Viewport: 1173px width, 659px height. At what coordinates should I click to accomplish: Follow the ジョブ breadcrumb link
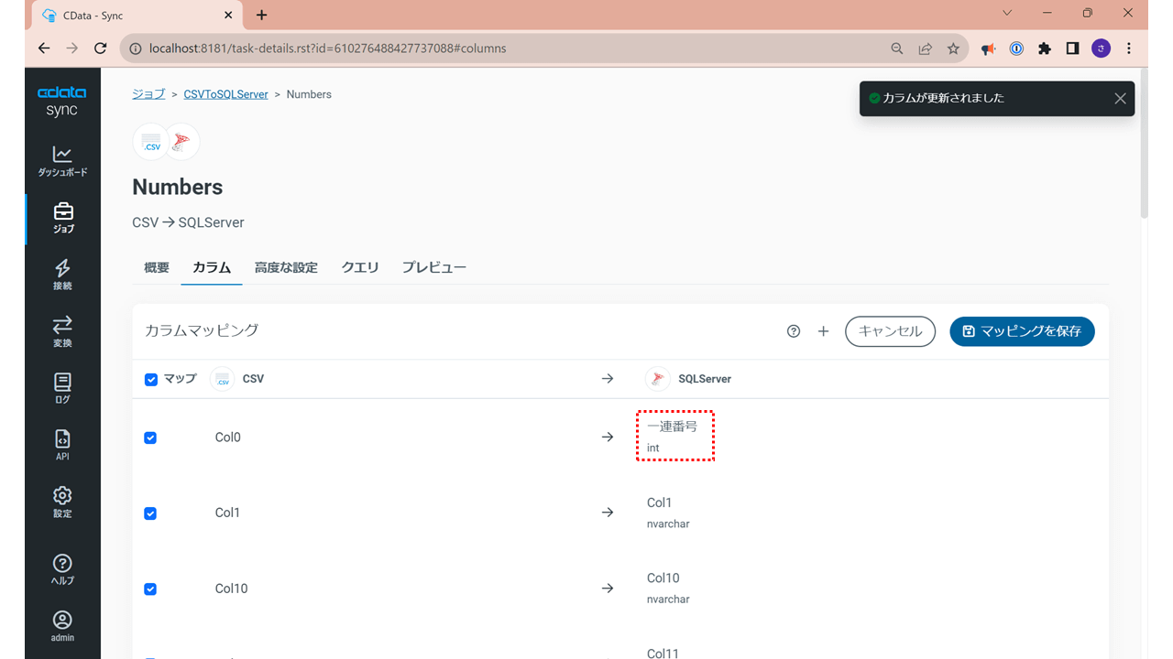point(148,94)
